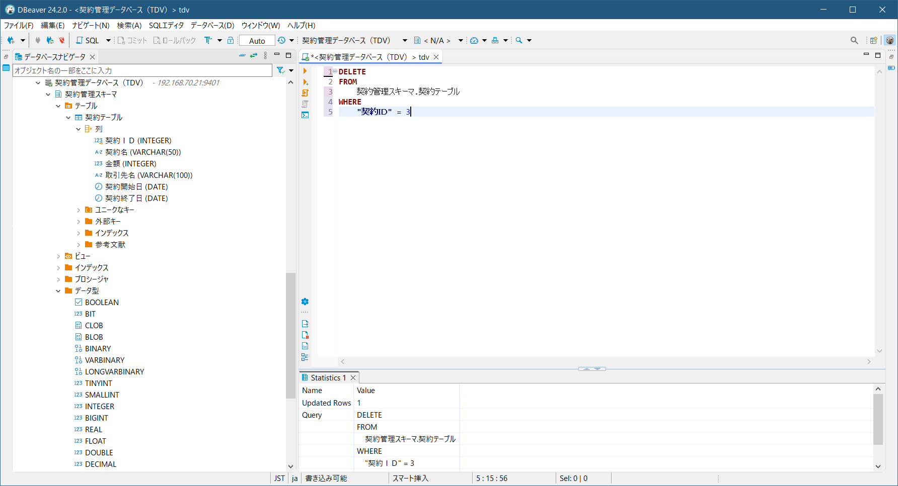898x486 pixels.
Task: Click the magnifier quick-access search icon
Action: click(854, 40)
